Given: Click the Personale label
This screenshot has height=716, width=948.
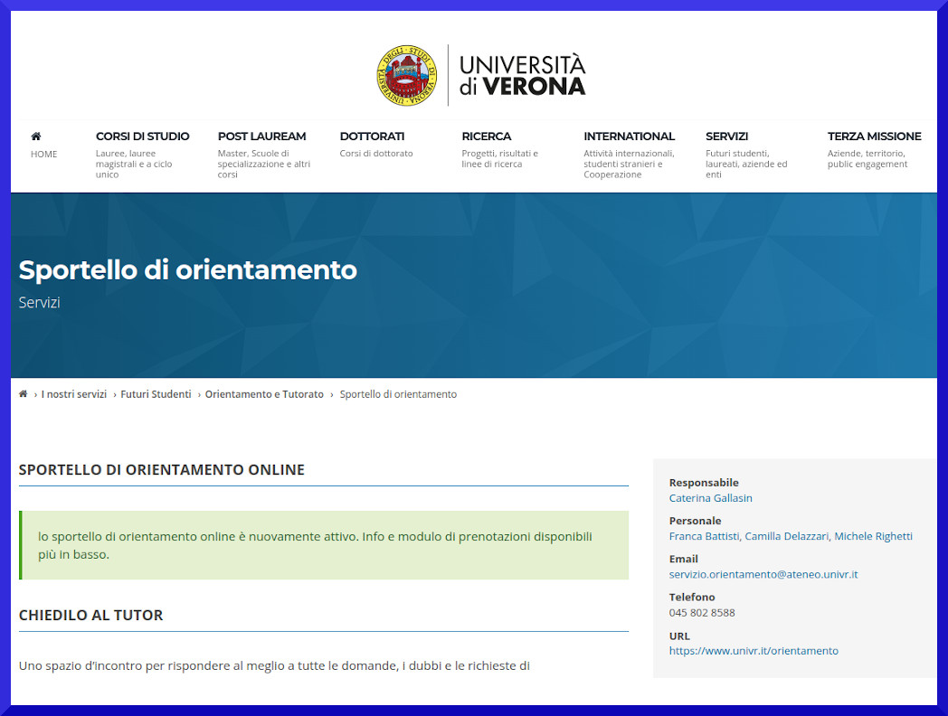Looking at the screenshot, I should pos(695,520).
